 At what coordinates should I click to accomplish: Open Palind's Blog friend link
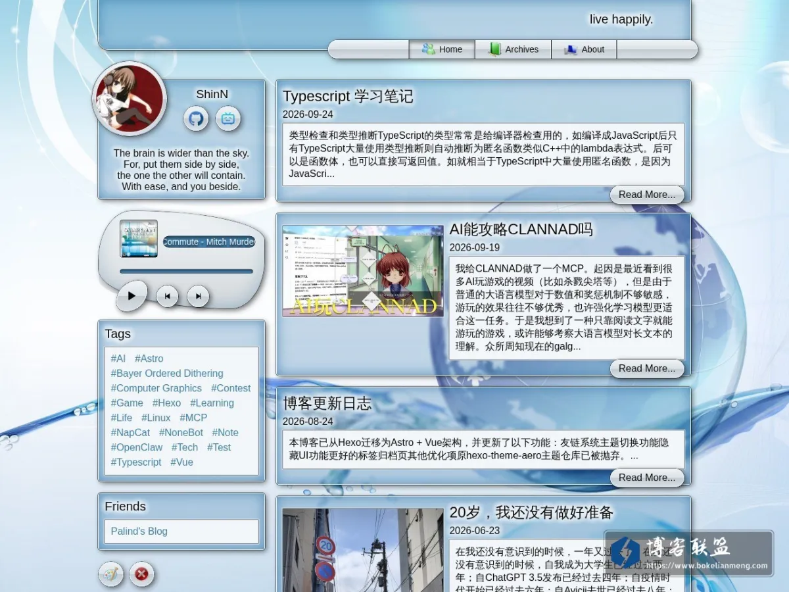pyautogui.click(x=139, y=531)
